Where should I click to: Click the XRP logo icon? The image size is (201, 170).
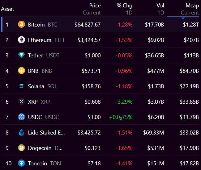tap(21, 102)
